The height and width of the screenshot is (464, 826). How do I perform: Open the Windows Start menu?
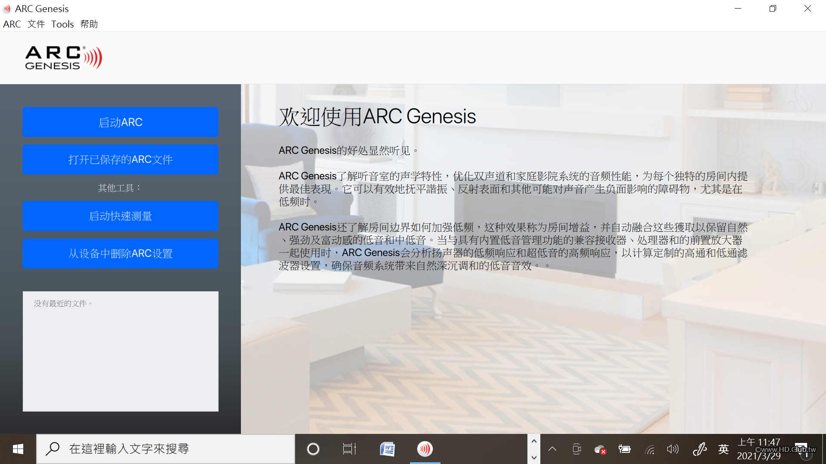(18, 449)
